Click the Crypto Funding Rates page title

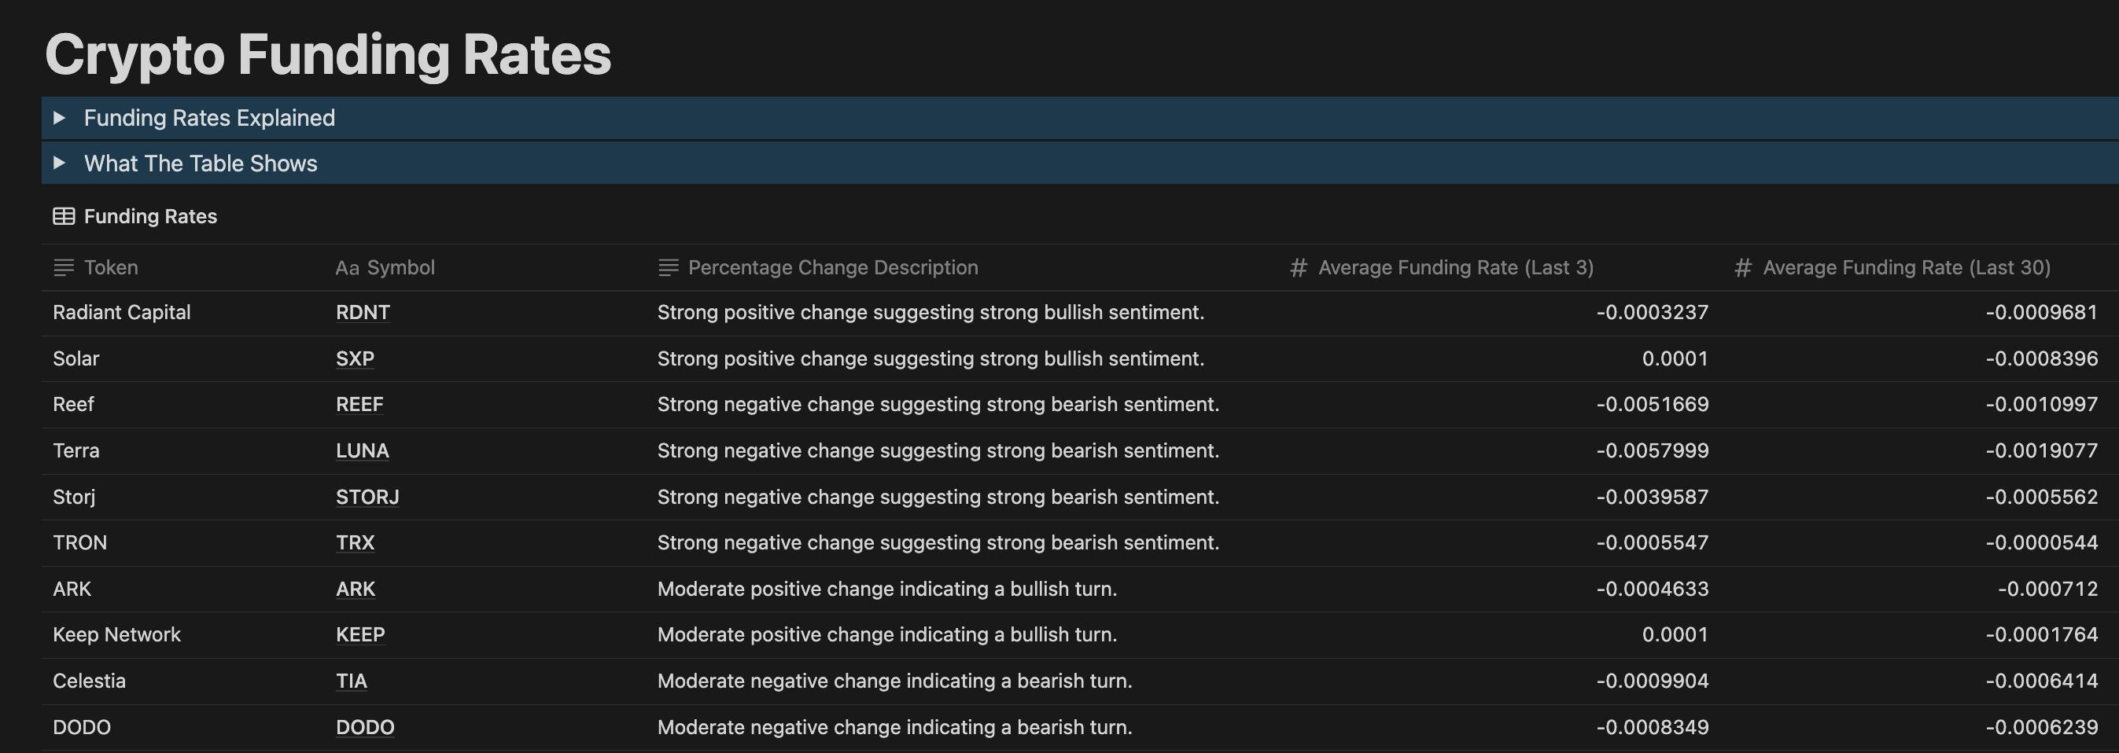pos(328,54)
